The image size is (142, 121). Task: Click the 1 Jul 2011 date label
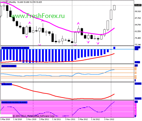[57, 119]
